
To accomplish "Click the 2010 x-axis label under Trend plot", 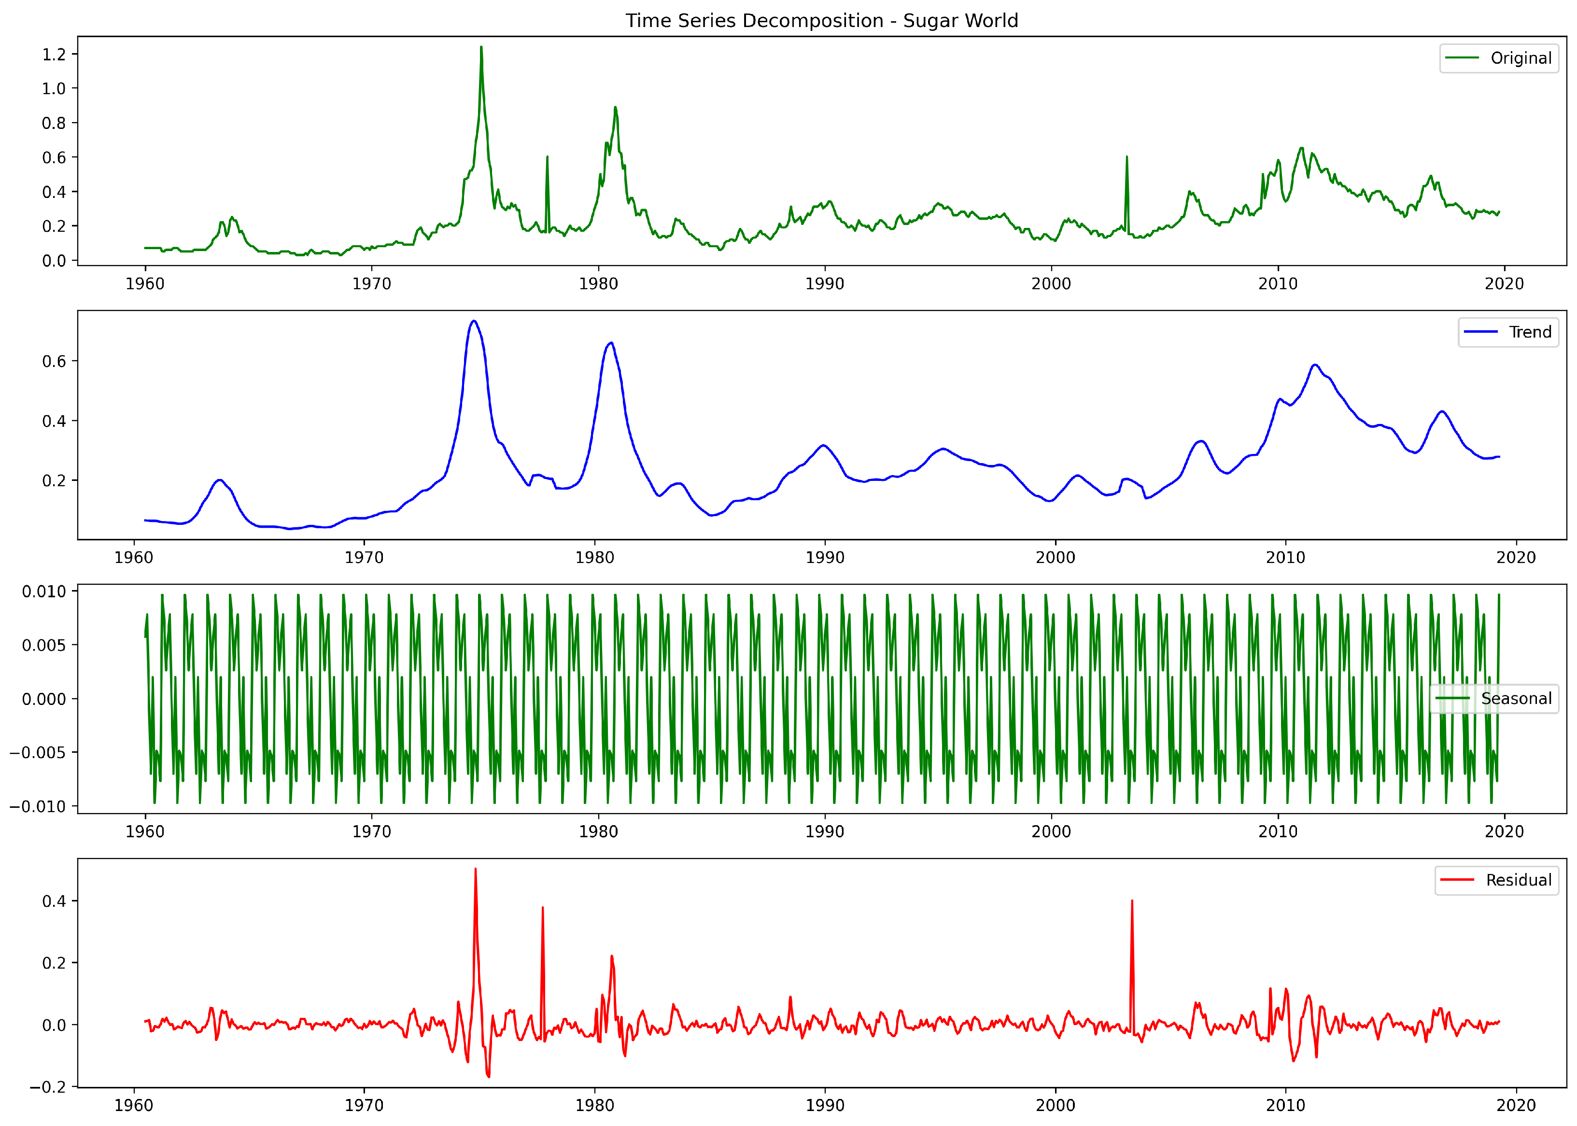I will [x=1286, y=558].
